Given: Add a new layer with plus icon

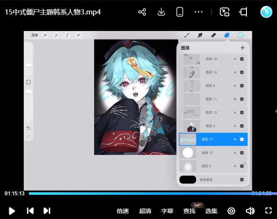Looking at the screenshot, I should click(243, 48).
